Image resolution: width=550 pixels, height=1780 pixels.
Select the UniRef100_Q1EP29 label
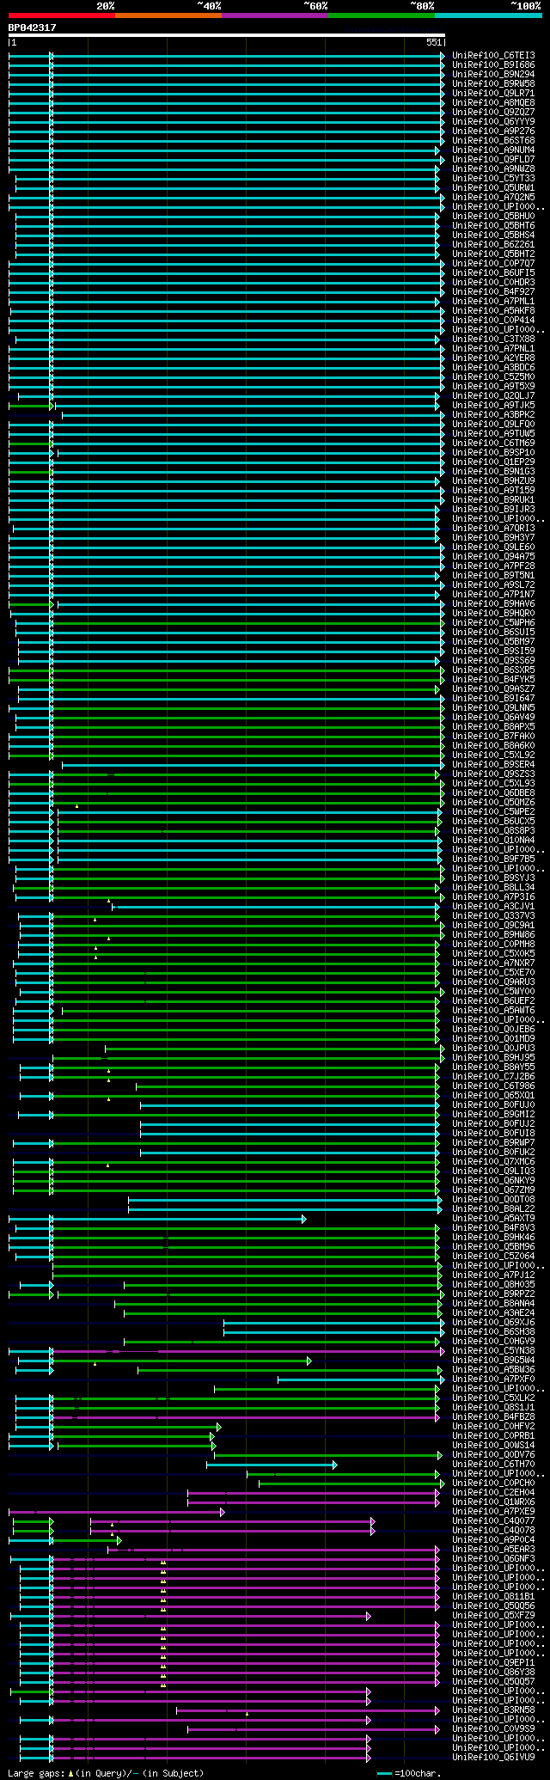493,462
